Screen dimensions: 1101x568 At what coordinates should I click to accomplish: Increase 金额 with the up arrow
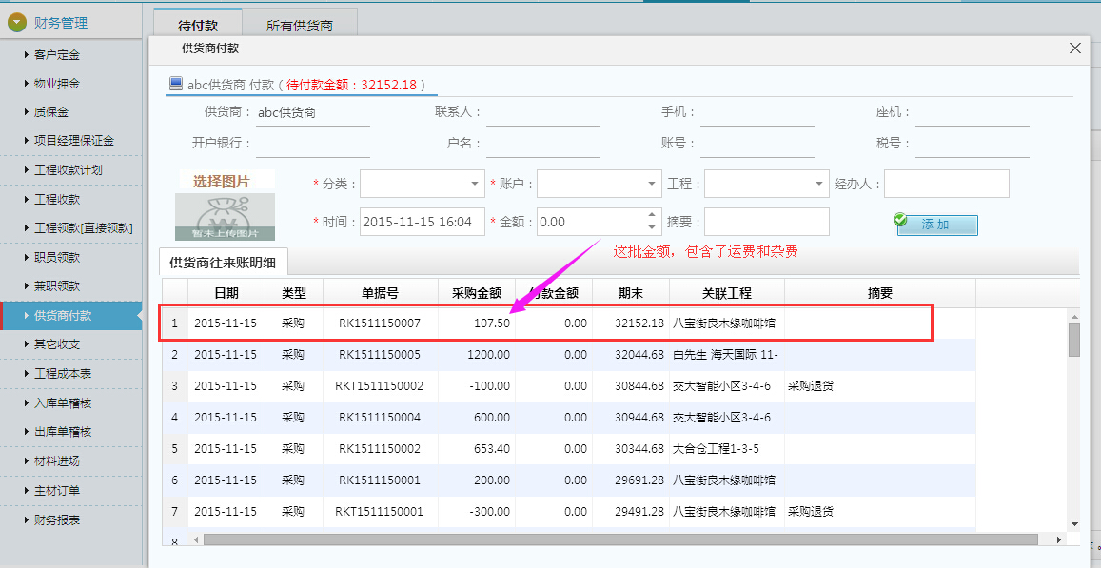[x=652, y=215]
